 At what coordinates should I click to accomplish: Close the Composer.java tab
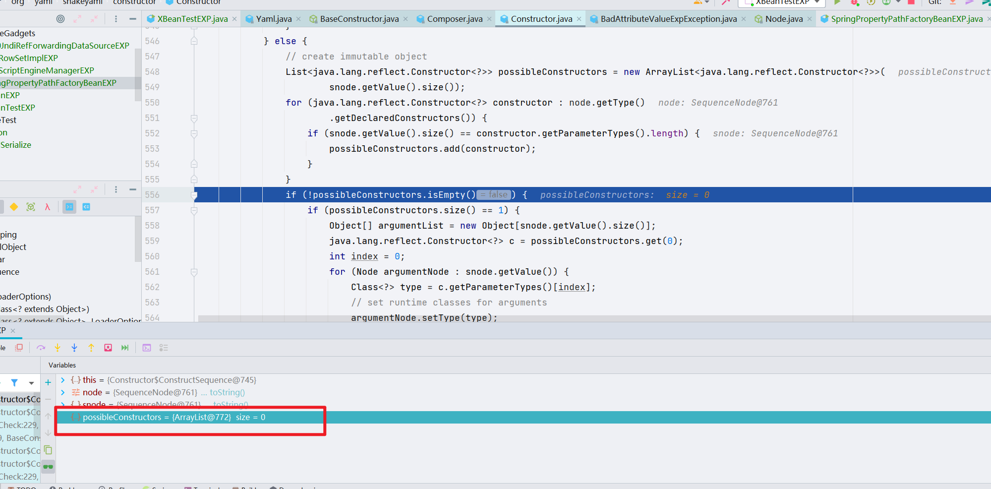tap(489, 19)
